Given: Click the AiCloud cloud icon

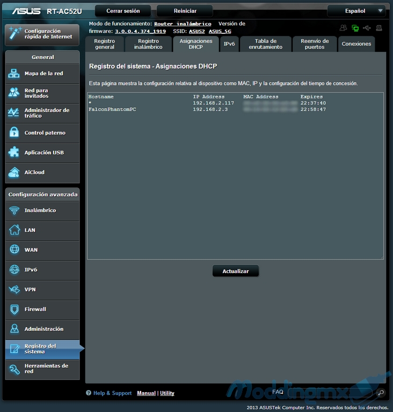Looking at the screenshot, I should click(x=13, y=172).
